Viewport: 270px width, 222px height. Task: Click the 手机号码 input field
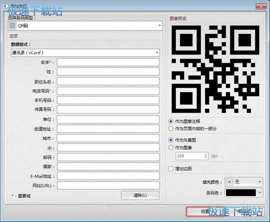click(108, 100)
